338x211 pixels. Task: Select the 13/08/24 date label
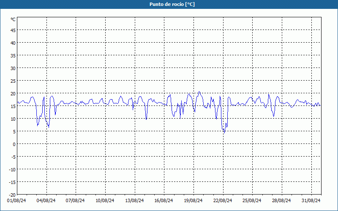134,200
